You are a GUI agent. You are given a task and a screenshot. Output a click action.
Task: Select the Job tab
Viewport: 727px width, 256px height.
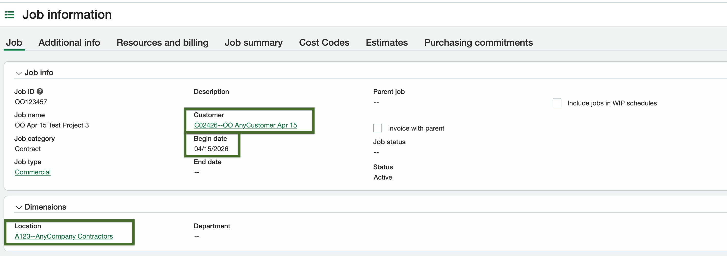click(x=14, y=43)
